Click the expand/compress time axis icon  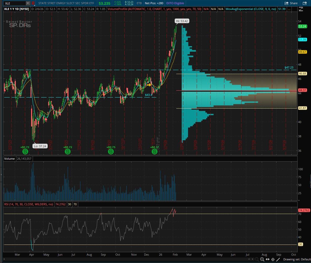click(267, 259)
